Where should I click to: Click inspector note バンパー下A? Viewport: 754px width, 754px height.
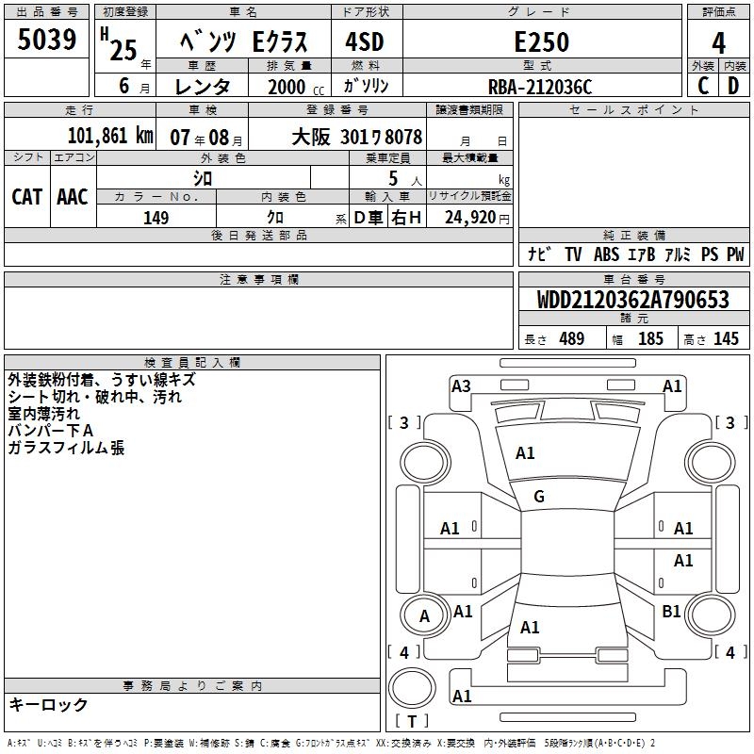point(51,431)
